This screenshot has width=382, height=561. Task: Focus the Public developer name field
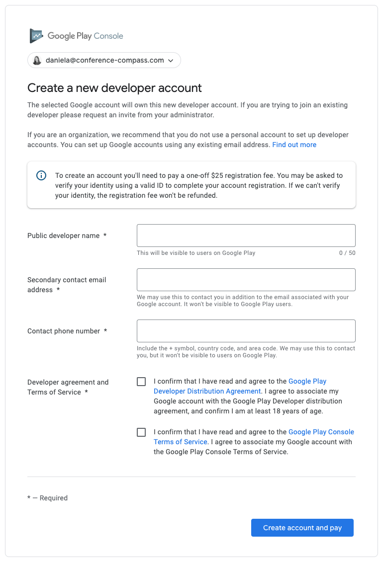click(x=246, y=236)
